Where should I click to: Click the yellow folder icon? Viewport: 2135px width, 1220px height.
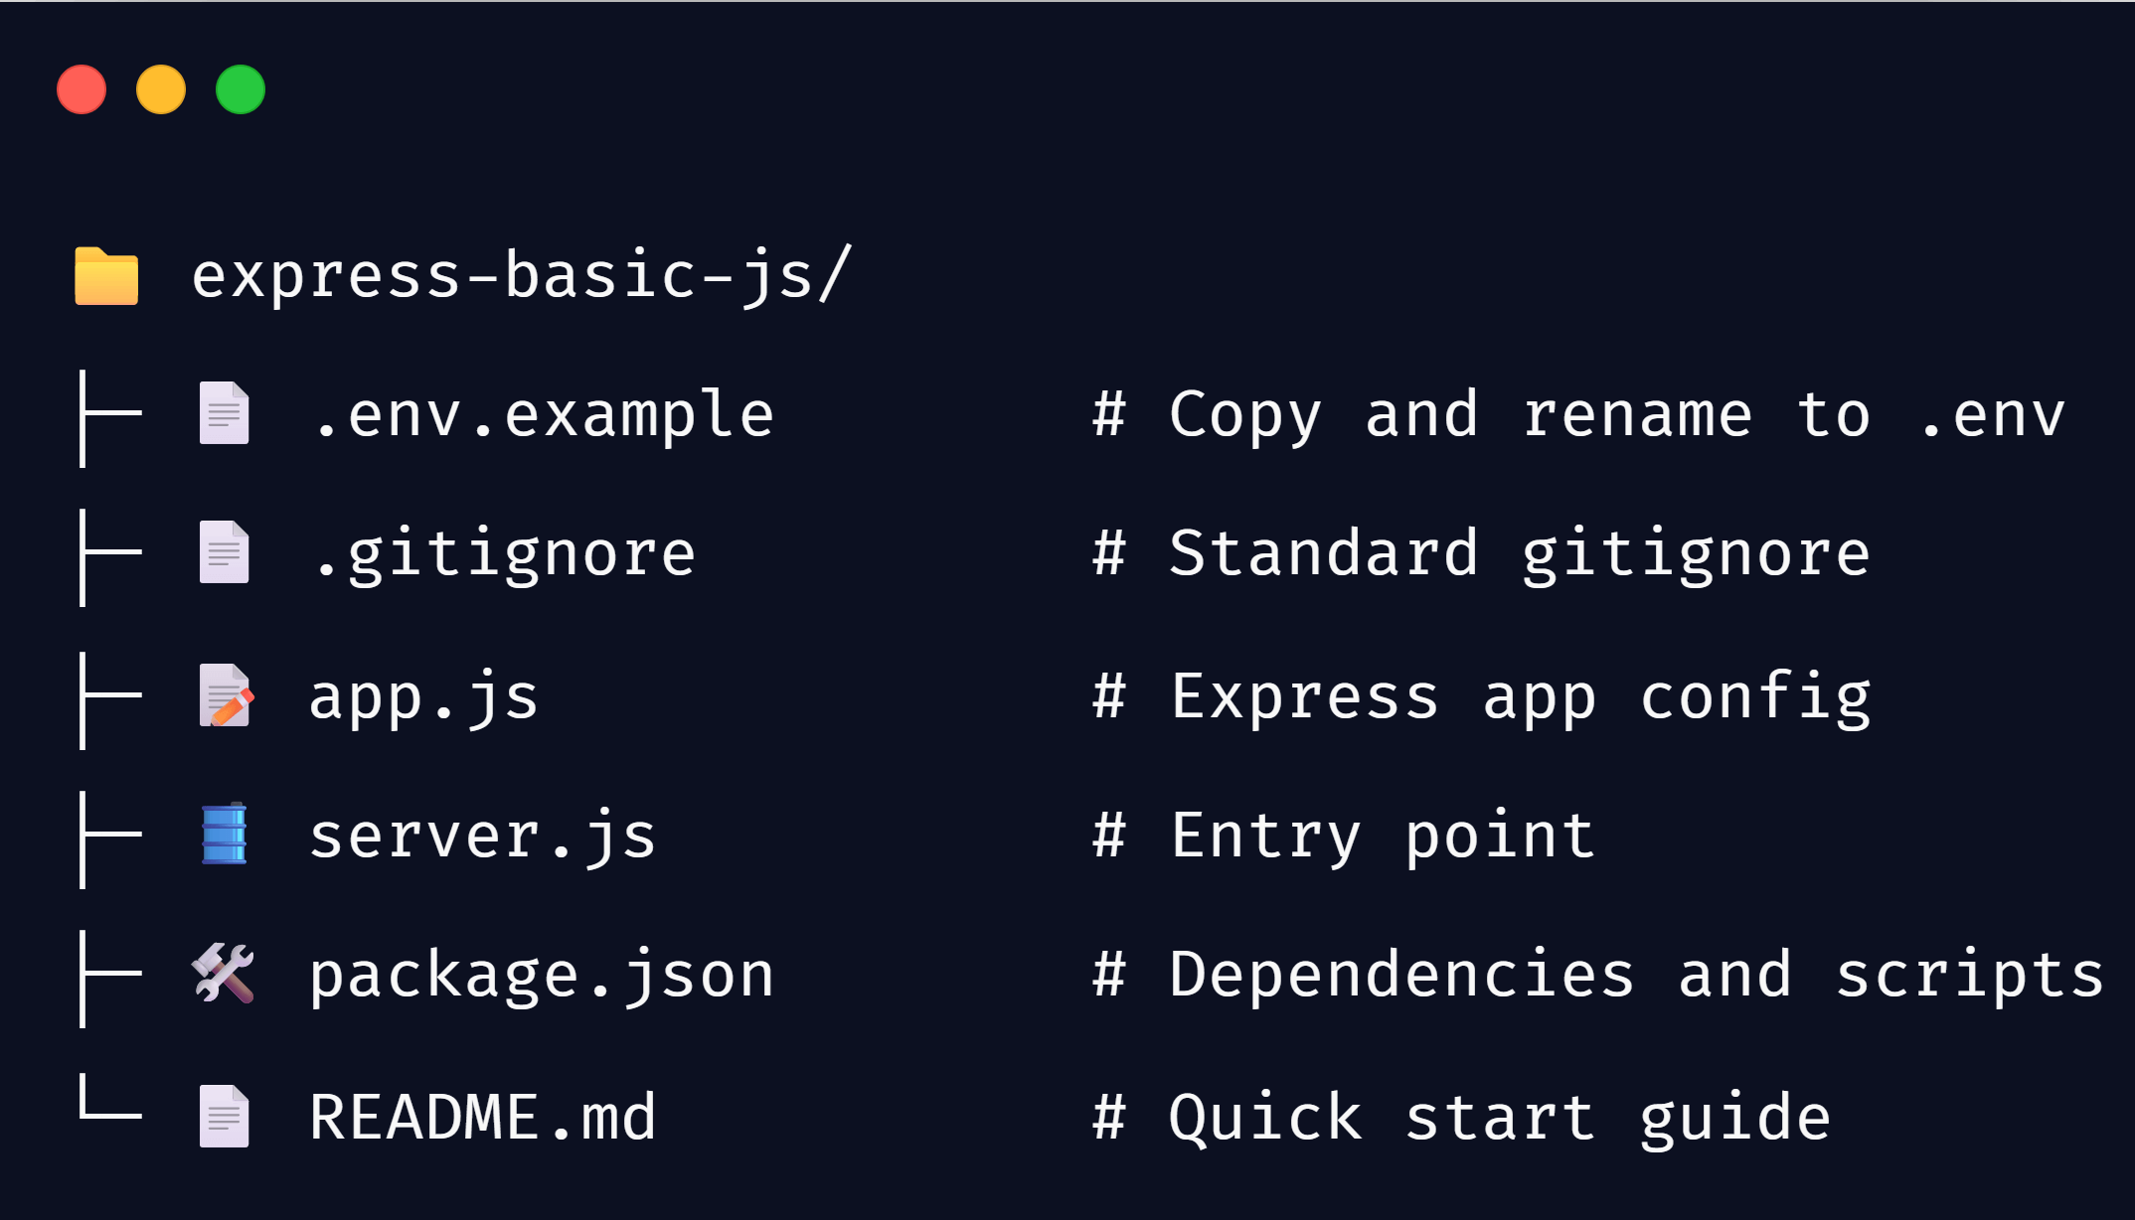coord(106,276)
